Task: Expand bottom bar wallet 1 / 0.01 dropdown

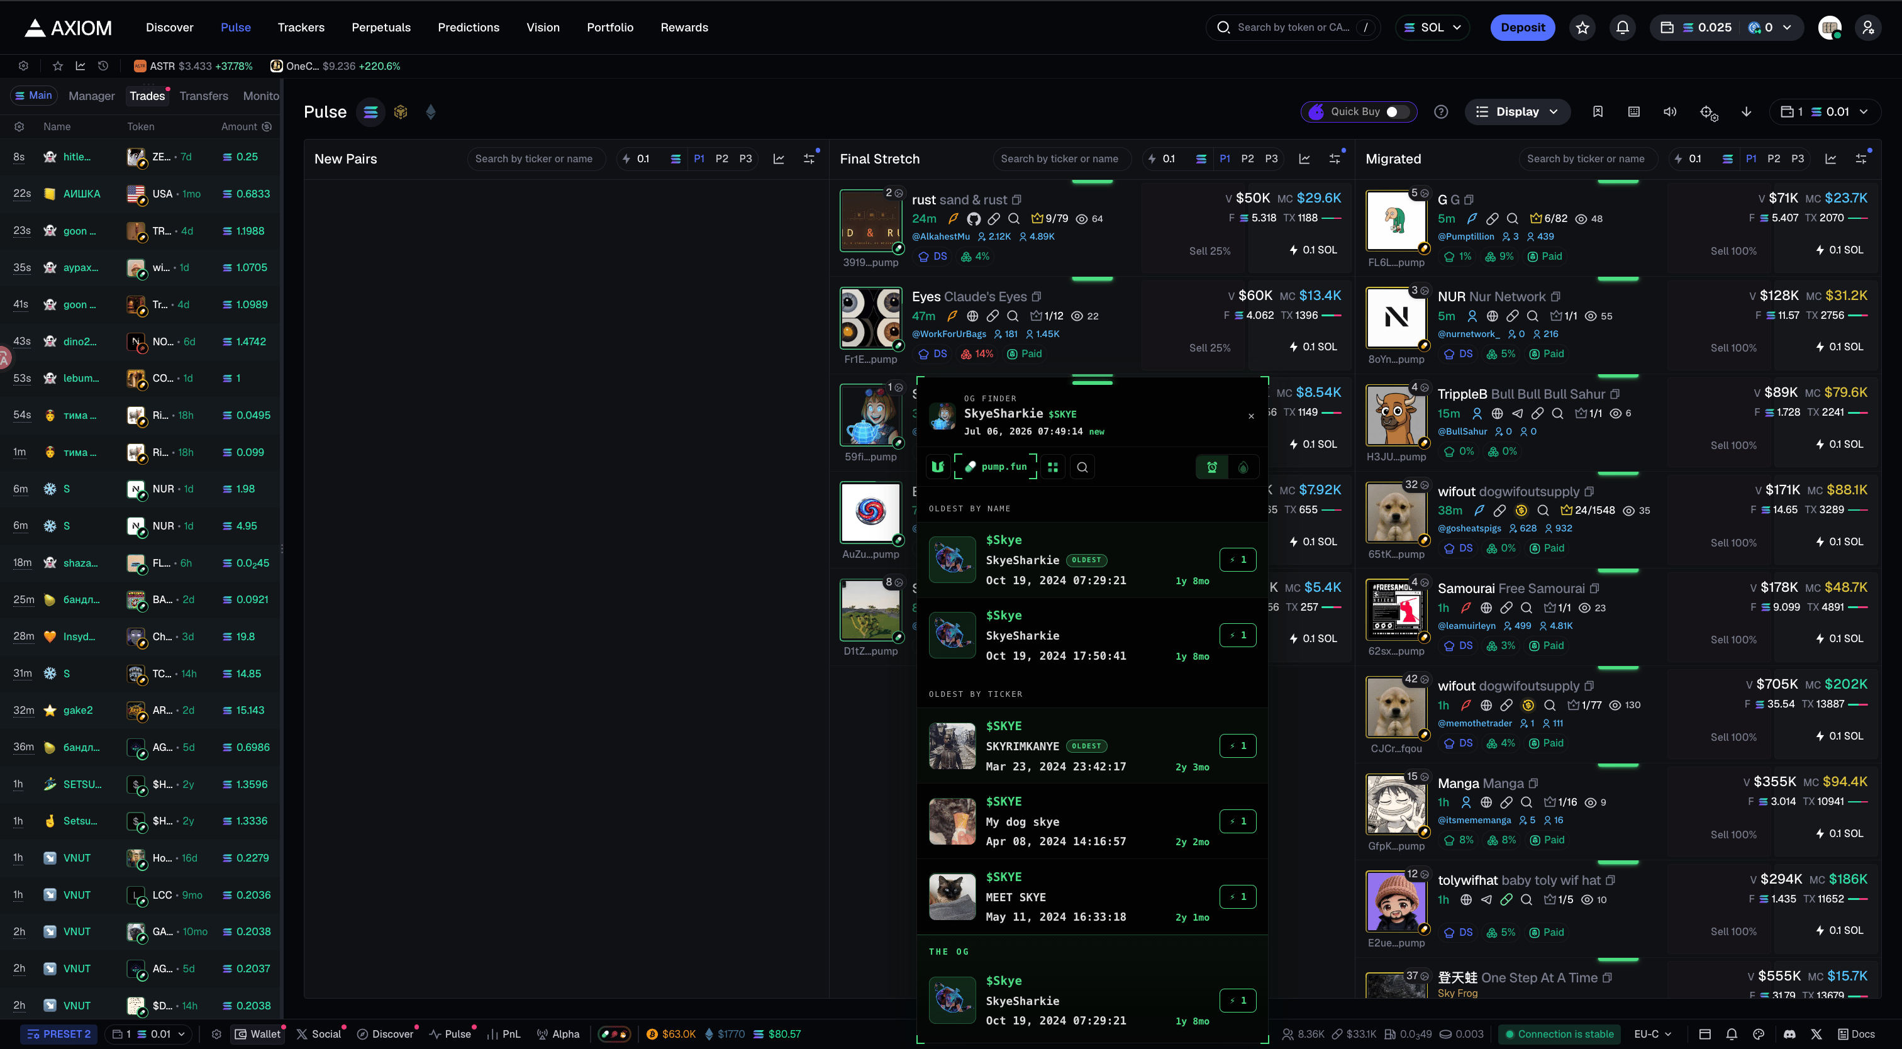Action: point(148,1035)
